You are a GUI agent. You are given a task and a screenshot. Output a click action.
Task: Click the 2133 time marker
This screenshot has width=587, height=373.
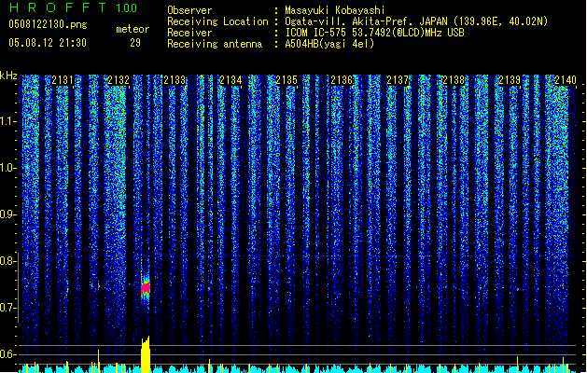click(175, 80)
